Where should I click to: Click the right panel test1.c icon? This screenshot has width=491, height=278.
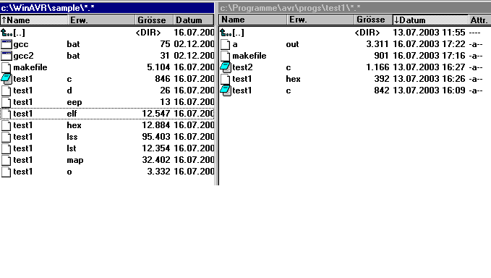(226, 90)
